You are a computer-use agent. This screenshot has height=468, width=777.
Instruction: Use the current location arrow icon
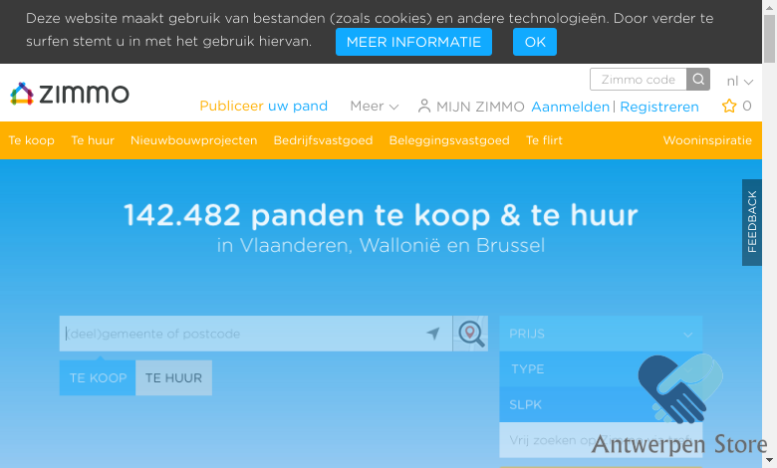[433, 334]
